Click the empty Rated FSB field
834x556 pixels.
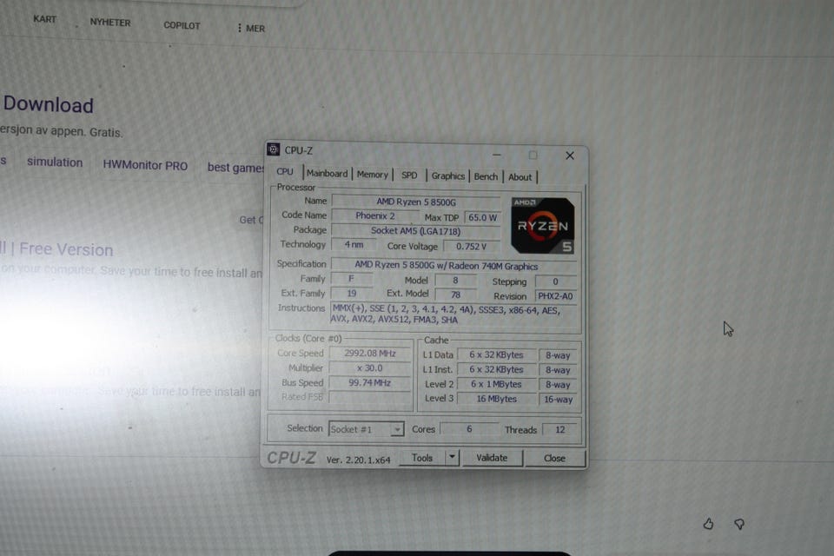pyautogui.click(x=370, y=397)
